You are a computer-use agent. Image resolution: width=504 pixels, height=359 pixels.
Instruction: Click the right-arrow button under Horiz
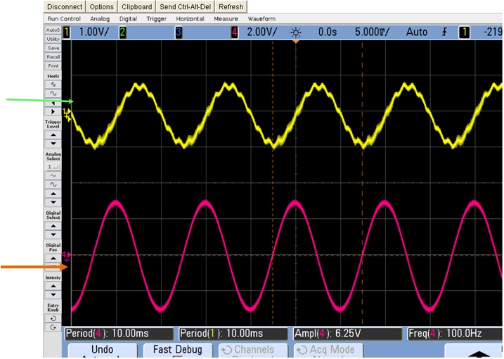pyautogui.click(x=53, y=112)
